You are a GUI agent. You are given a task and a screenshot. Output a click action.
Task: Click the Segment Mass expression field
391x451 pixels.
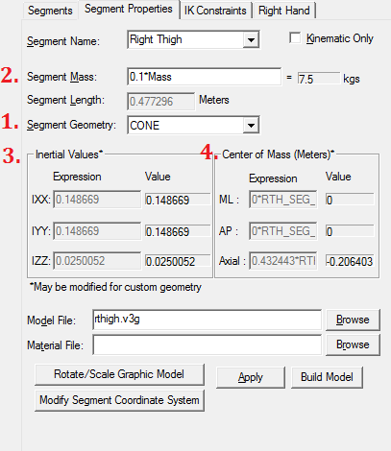coord(204,77)
